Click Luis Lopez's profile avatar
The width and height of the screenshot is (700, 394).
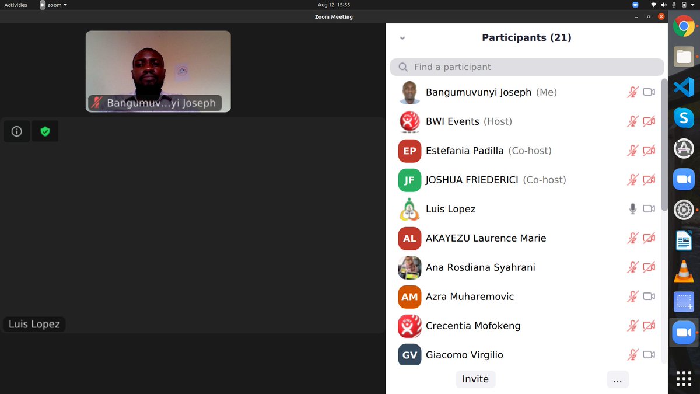409,209
